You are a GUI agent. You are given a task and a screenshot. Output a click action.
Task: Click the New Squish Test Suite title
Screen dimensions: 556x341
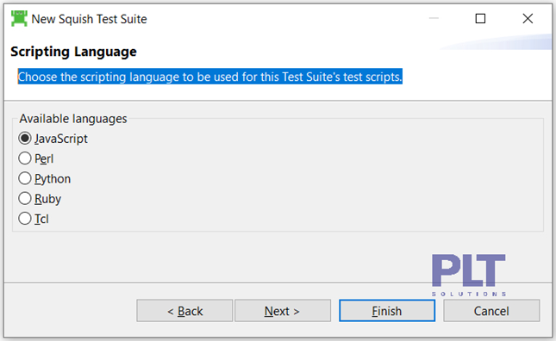(x=89, y=19)
